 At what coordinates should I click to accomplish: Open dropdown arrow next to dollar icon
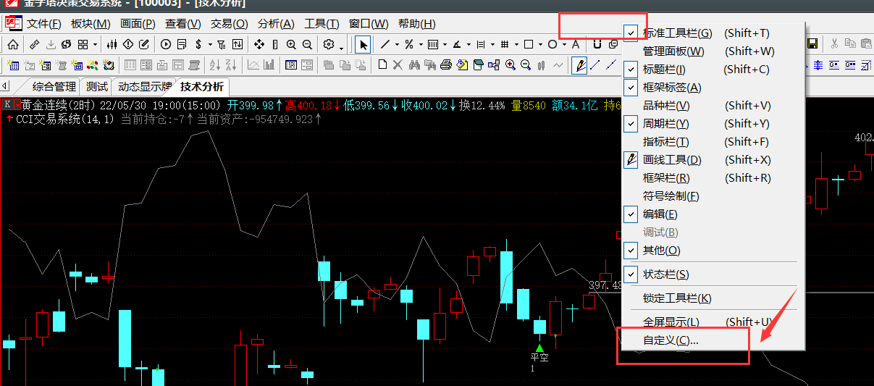click(210, 45)
